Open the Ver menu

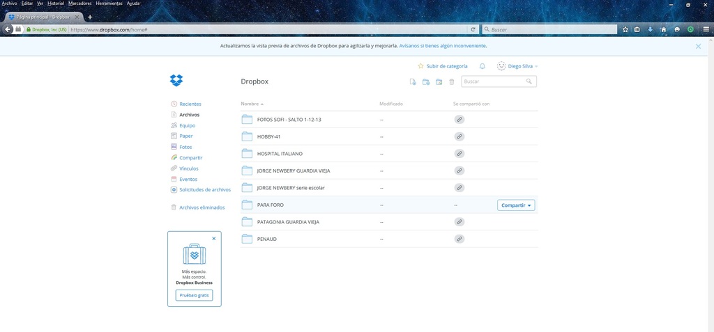pyautogui.click(x=40, y=3)
